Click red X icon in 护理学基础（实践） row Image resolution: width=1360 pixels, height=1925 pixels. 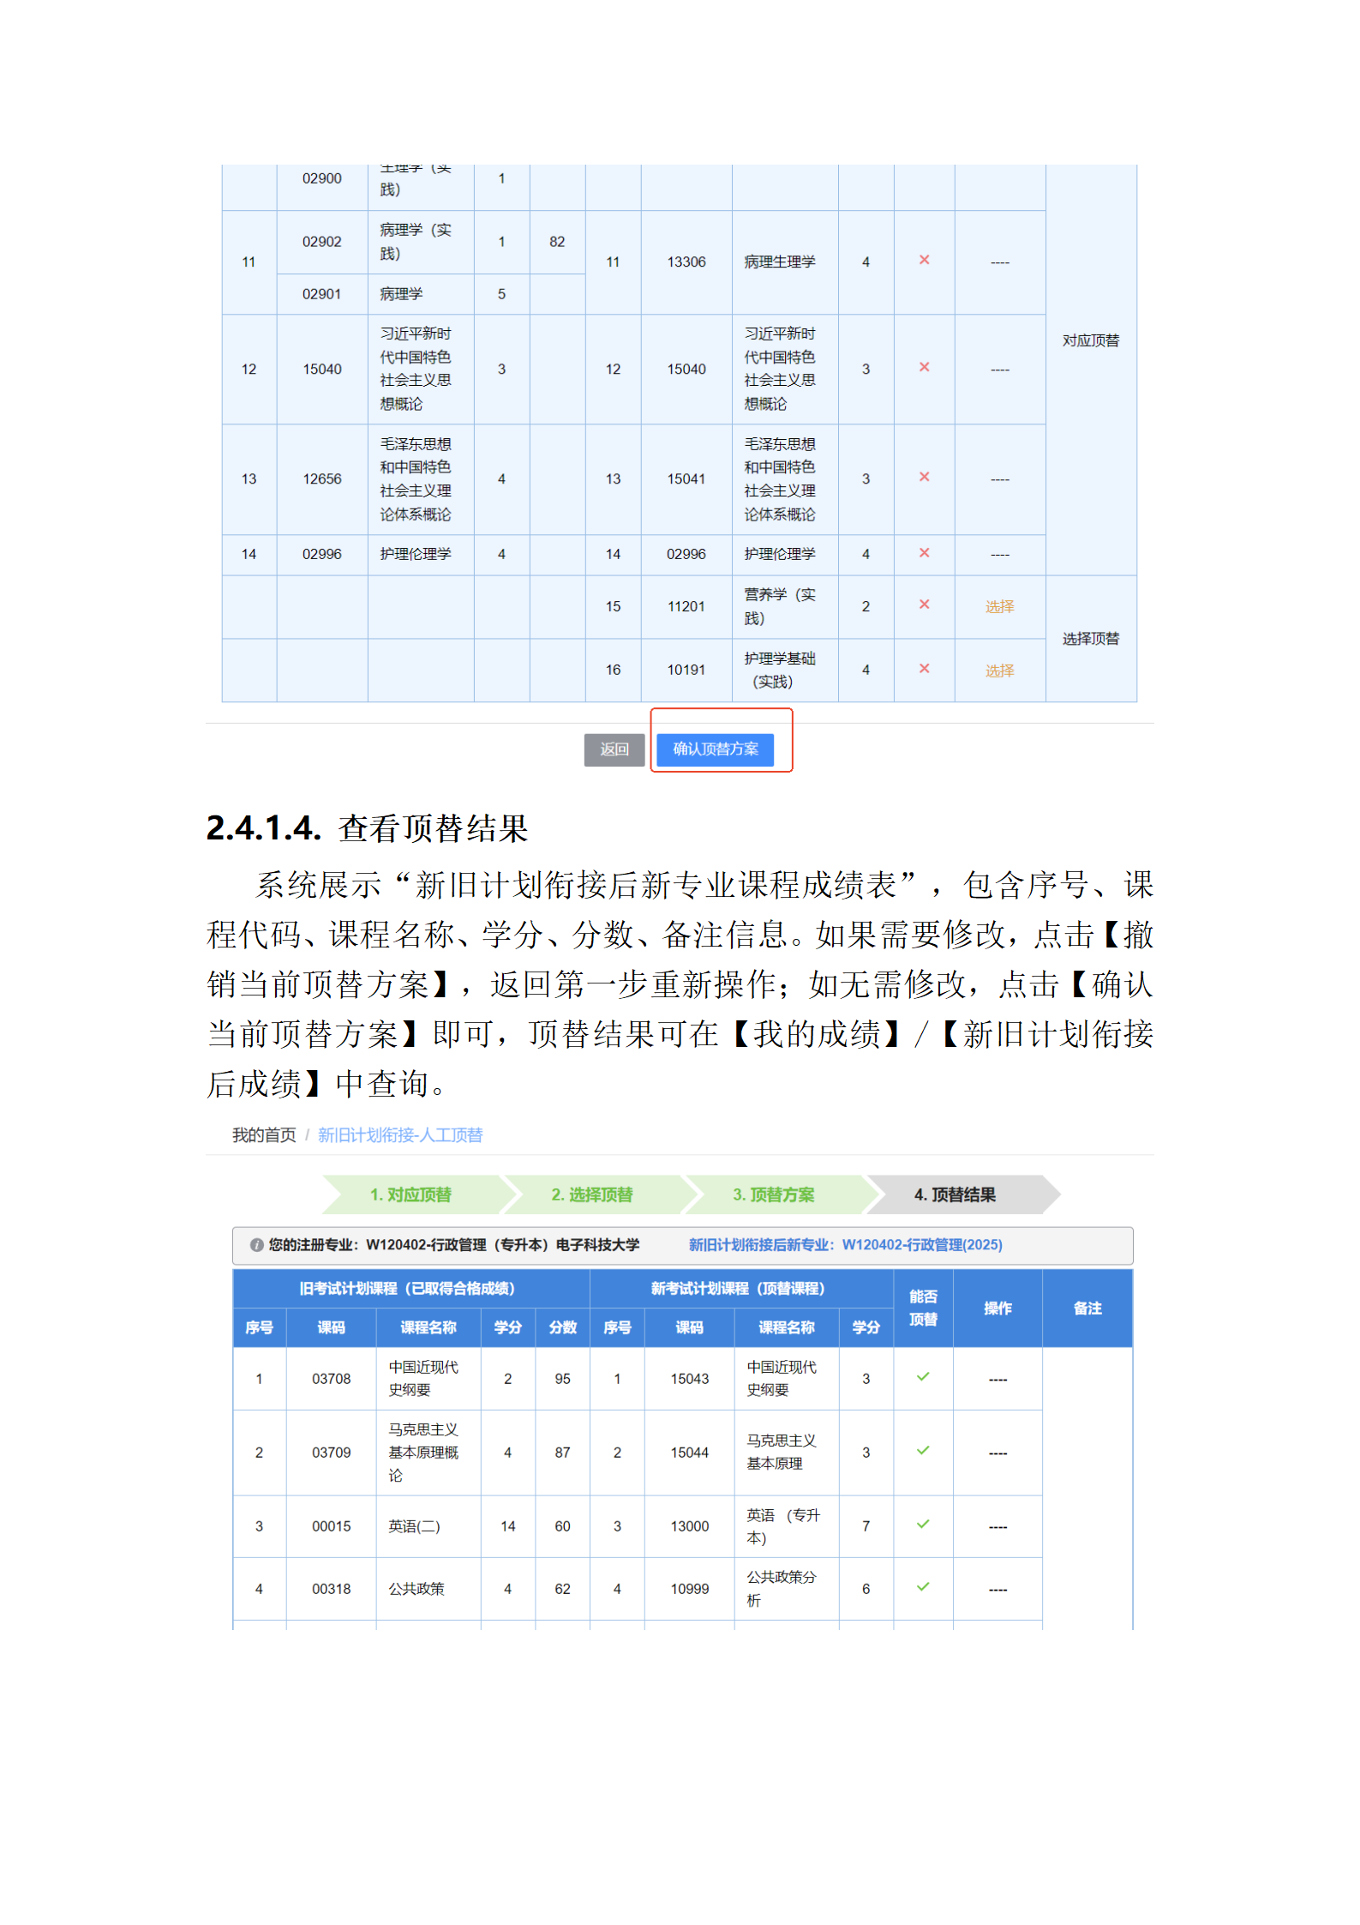coord(924,669)
